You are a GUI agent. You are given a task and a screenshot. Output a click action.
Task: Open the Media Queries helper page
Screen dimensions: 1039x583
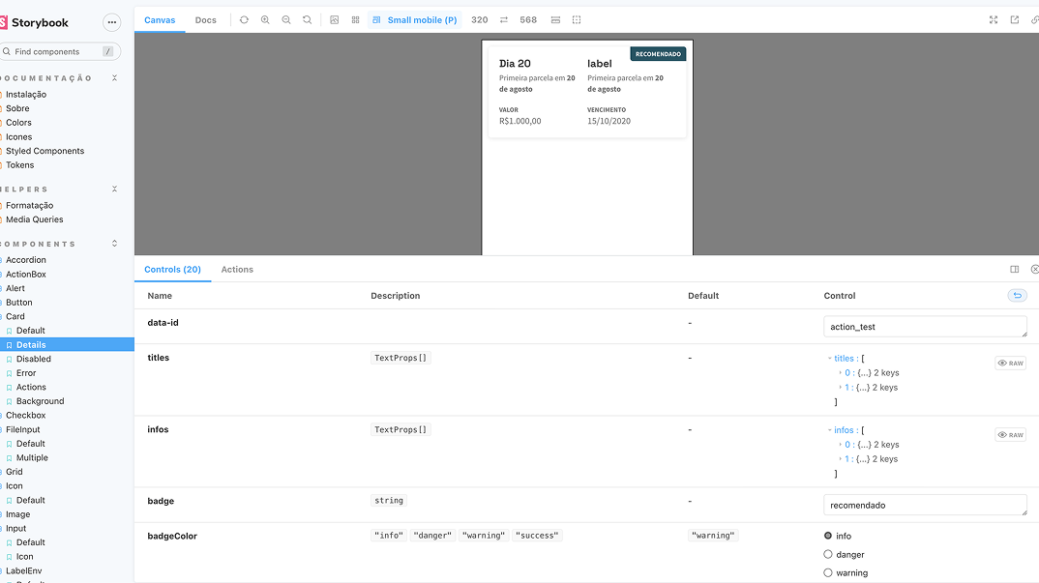point(35,219)
